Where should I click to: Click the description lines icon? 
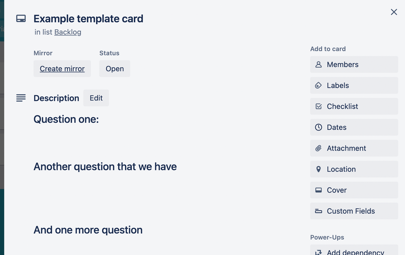[21, 97]
